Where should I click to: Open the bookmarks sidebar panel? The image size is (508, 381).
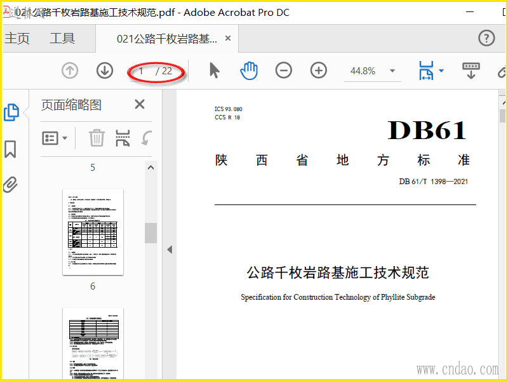(10, 149)
